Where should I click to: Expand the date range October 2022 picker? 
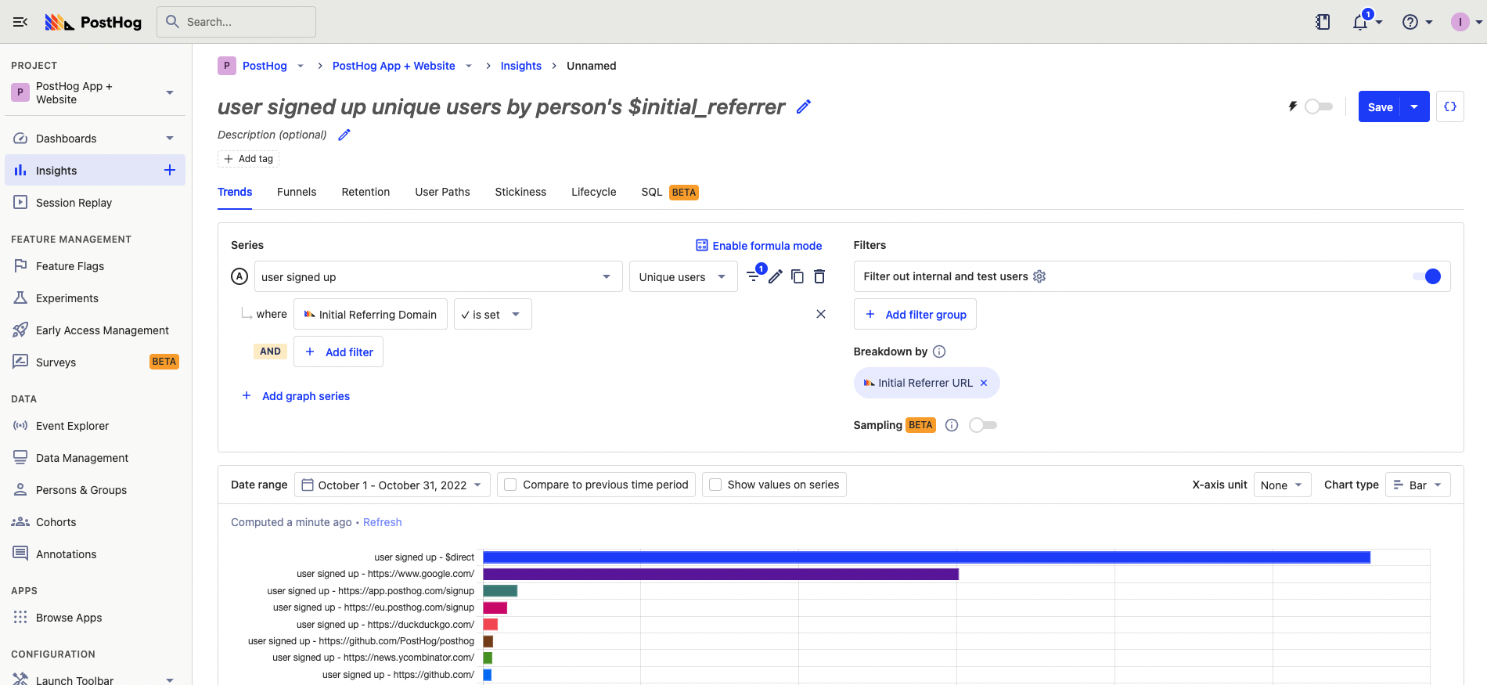[392, 485]
